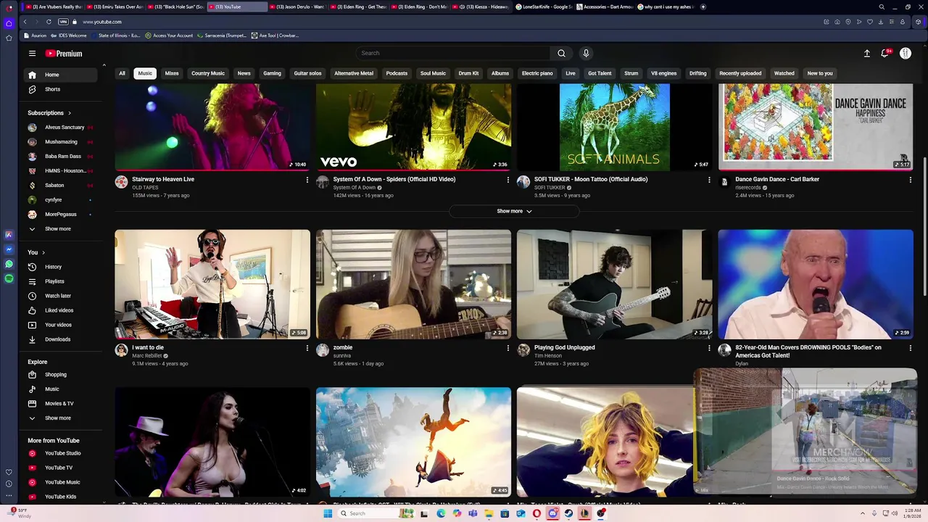This screenshot has height=522, width=928.
Task: Open the notifications bell
Action: [885, 54]
